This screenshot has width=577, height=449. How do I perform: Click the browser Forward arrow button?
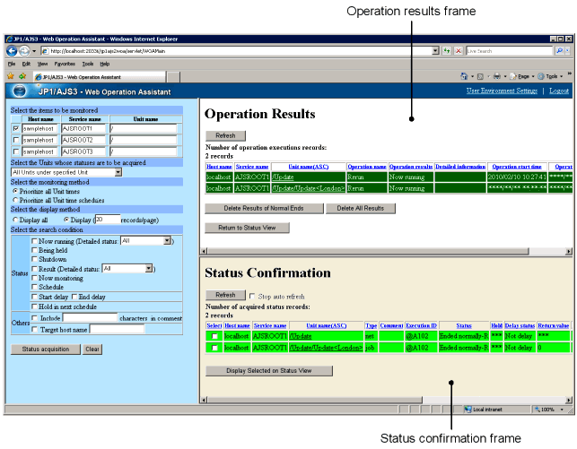[x=25, y=51]
